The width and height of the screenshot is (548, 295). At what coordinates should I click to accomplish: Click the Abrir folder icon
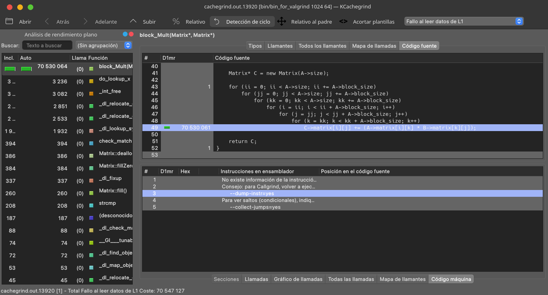point(9,22)
